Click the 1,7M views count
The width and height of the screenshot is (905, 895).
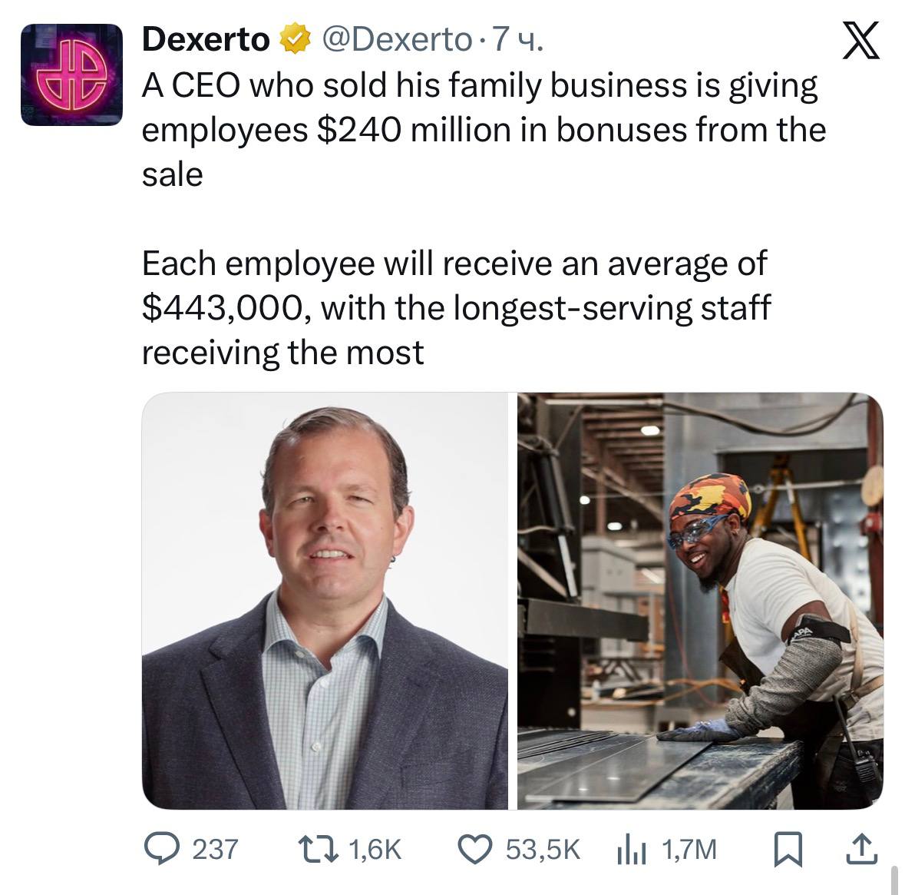tap(689, 850)
